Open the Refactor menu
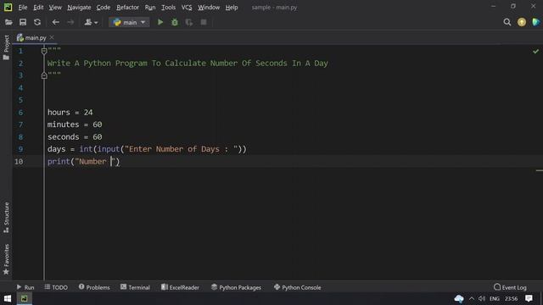The image size is (543, 305). (127, 8)
